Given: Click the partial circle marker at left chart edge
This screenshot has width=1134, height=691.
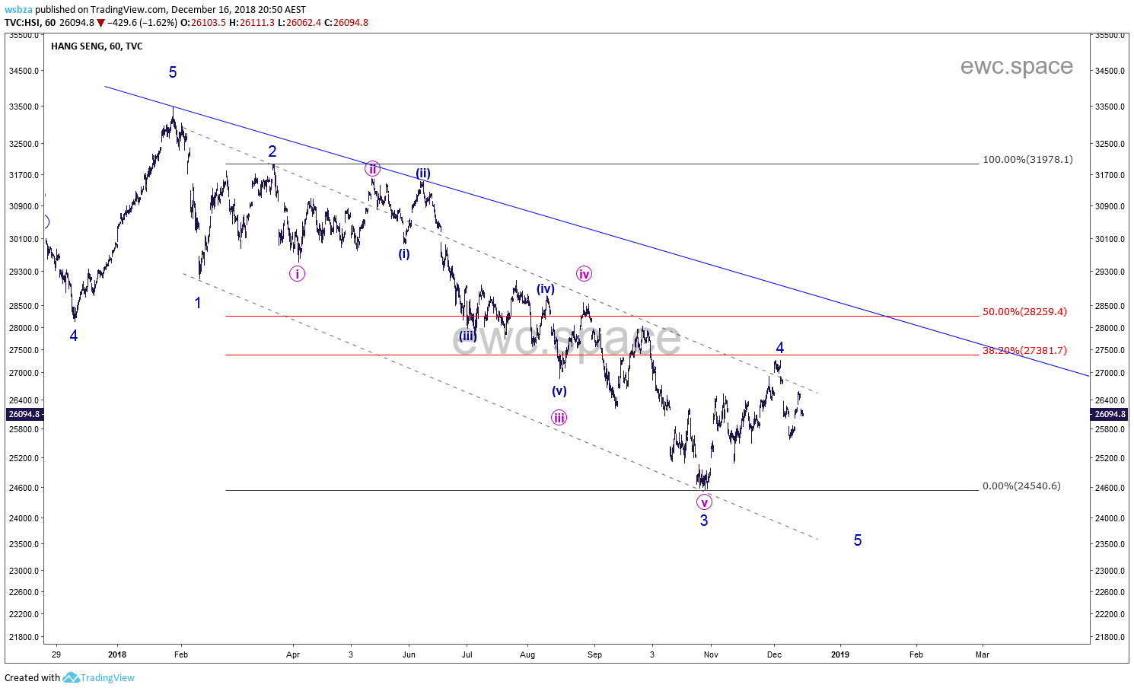Looking at the screenshot, I should tap(46, 222).
